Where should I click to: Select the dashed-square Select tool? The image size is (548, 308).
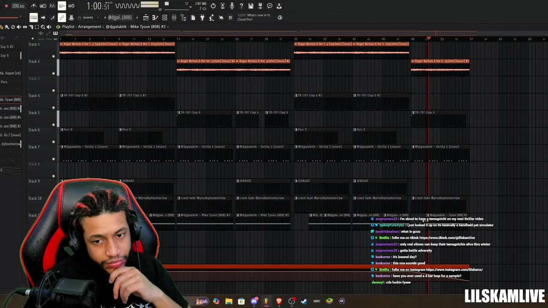(37, 27)
